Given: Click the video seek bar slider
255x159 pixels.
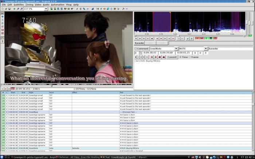Looking at the screenshot, I should tap(52, 85).
